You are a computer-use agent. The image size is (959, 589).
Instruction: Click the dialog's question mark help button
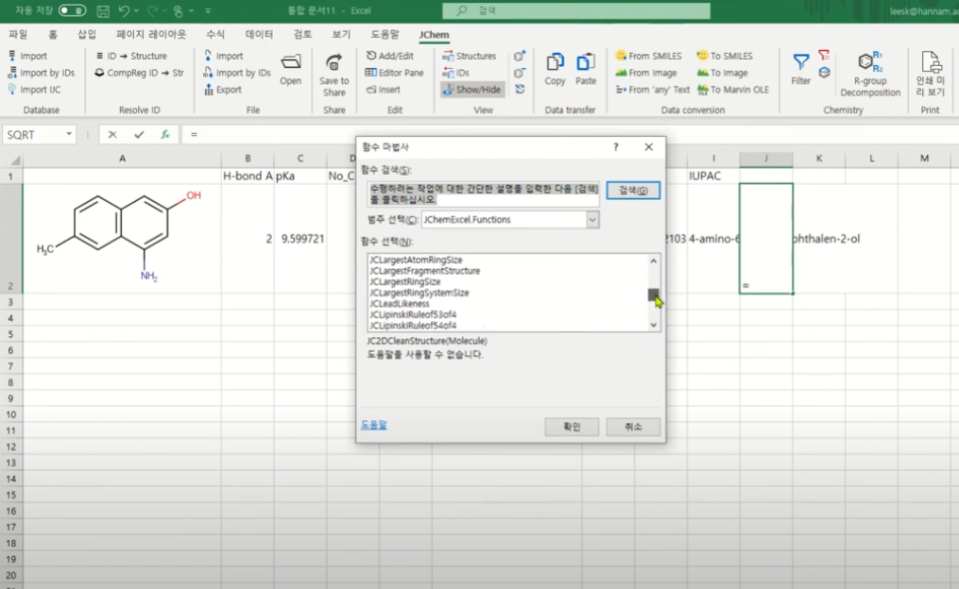[616, 147]
